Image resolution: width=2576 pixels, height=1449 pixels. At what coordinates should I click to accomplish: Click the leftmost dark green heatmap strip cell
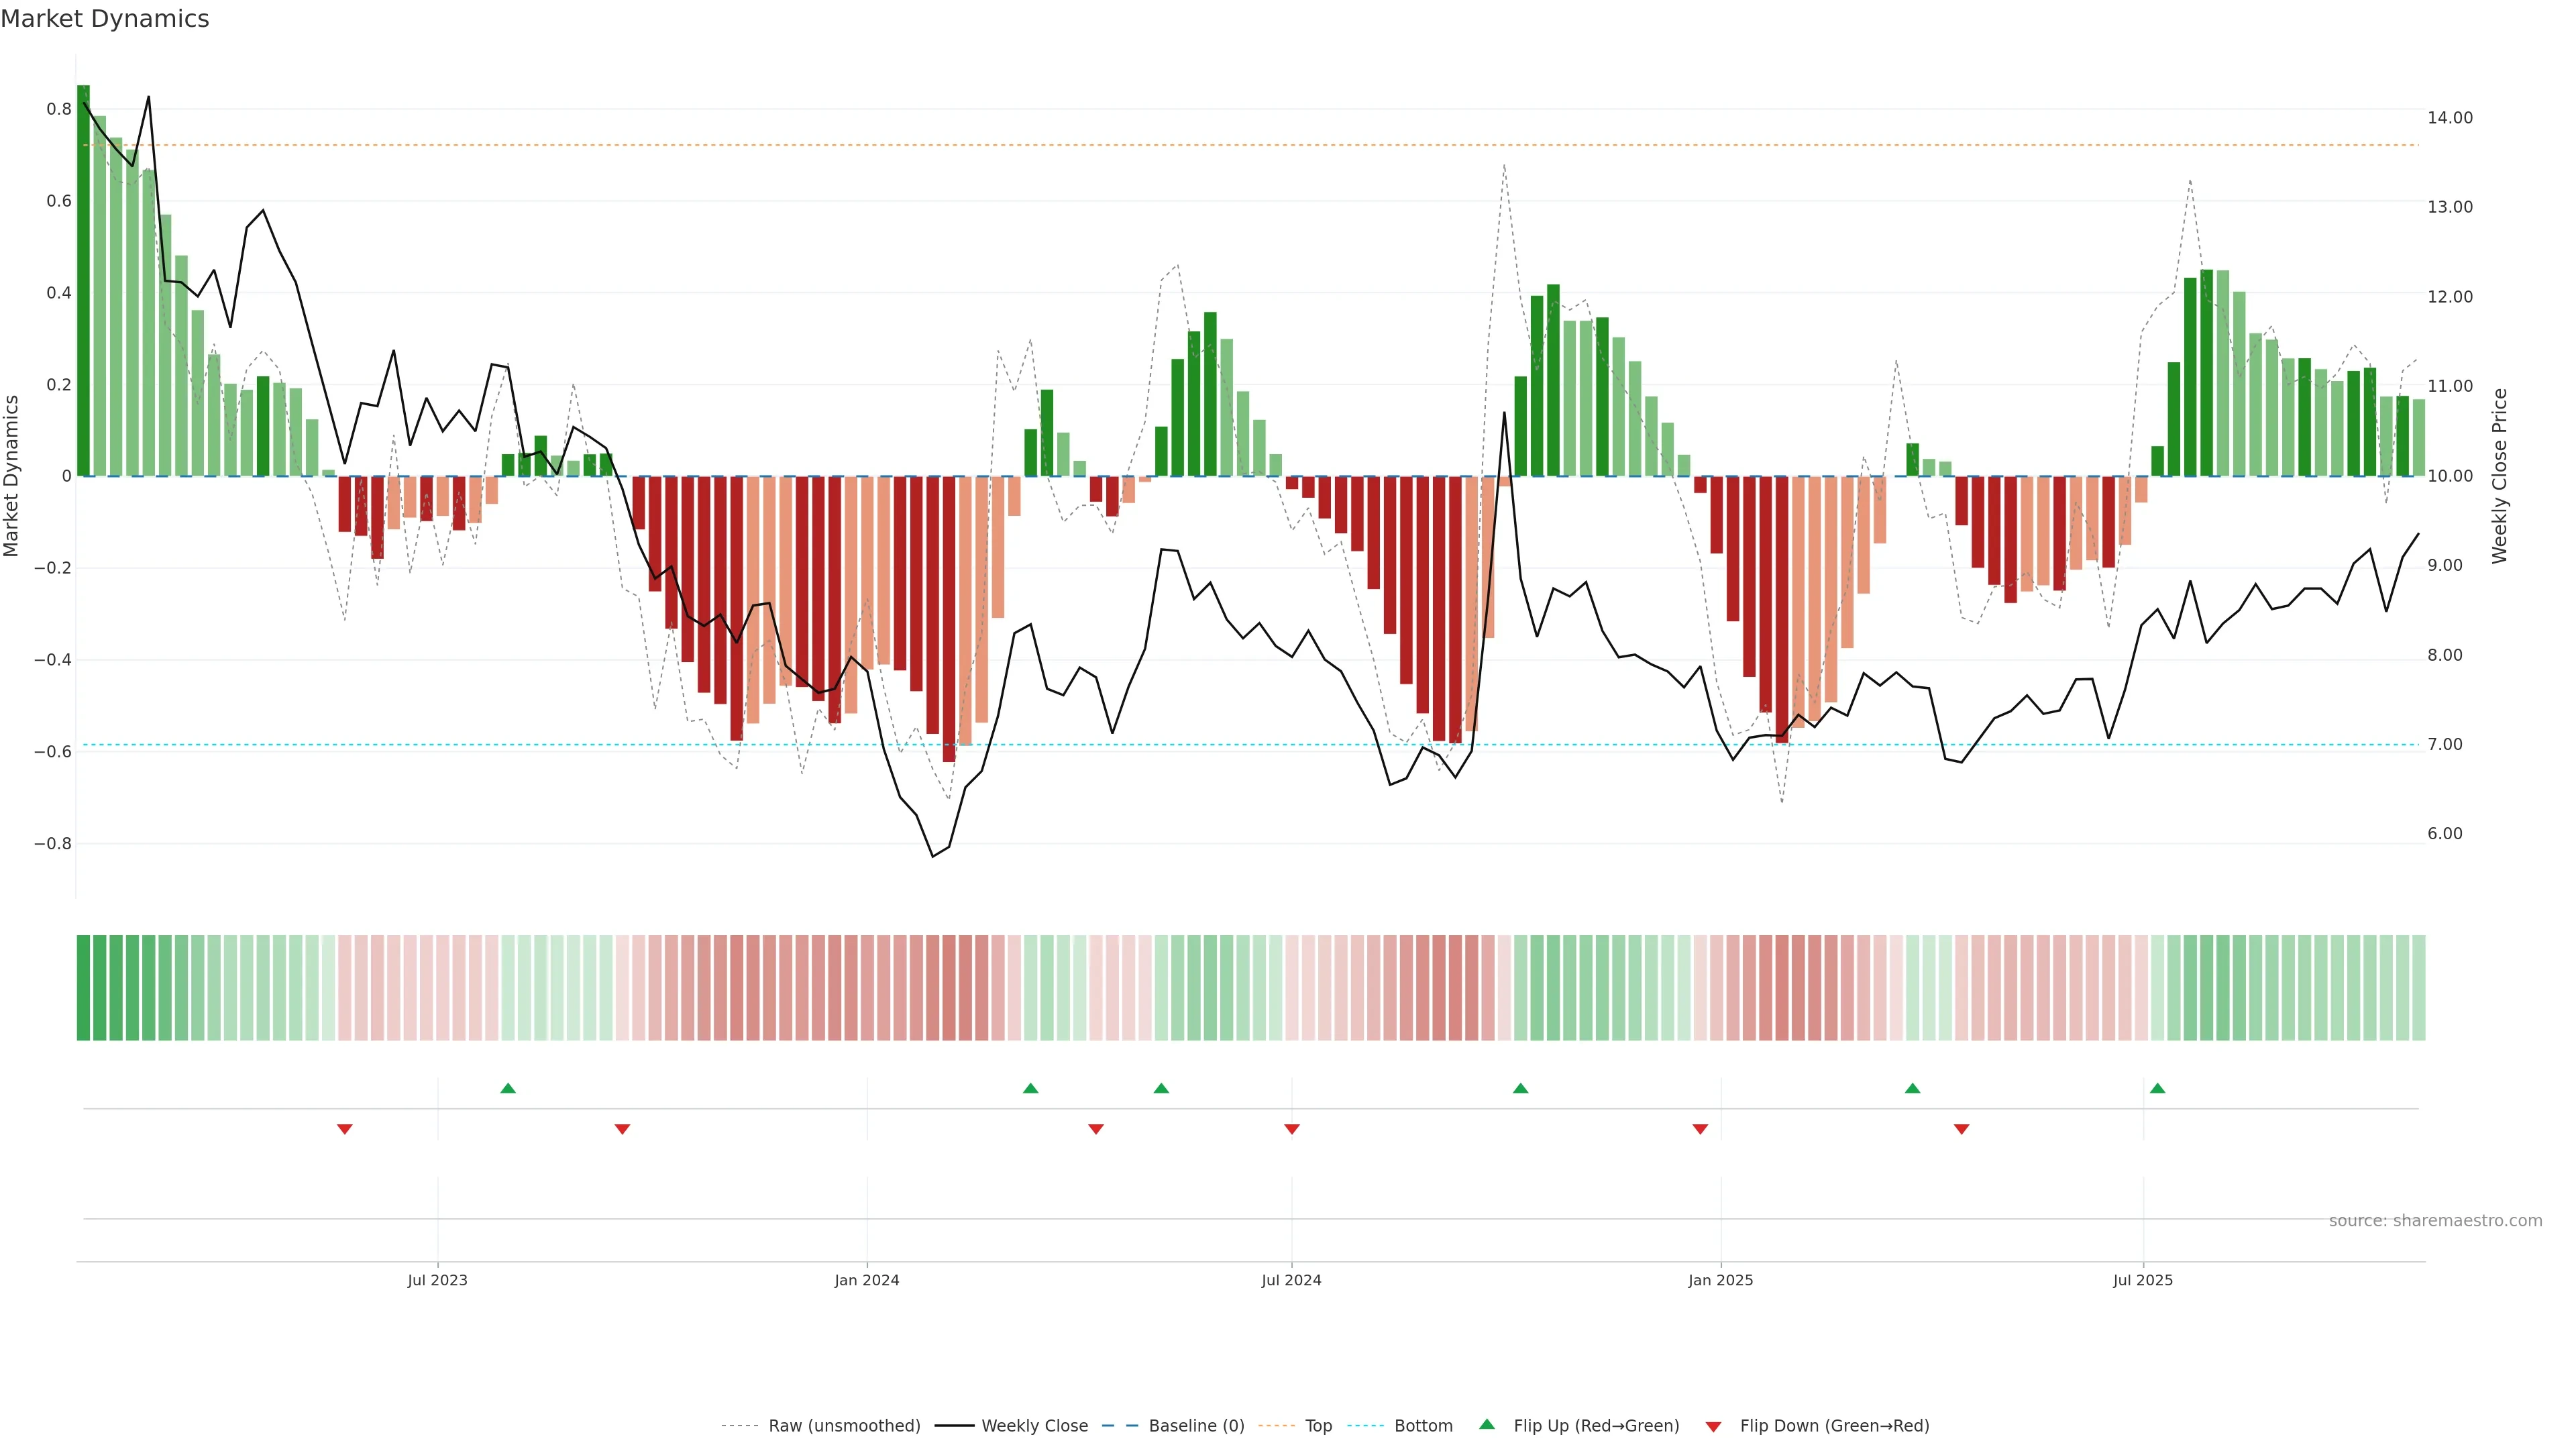pyautogui.click(x=83, y=987)
